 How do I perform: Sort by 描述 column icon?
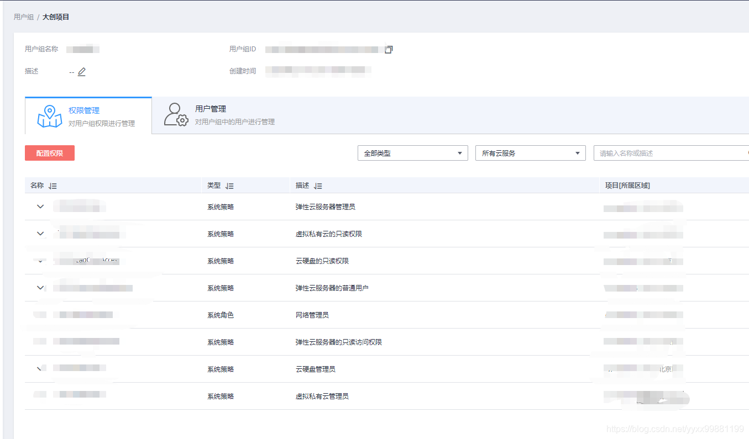318,186
